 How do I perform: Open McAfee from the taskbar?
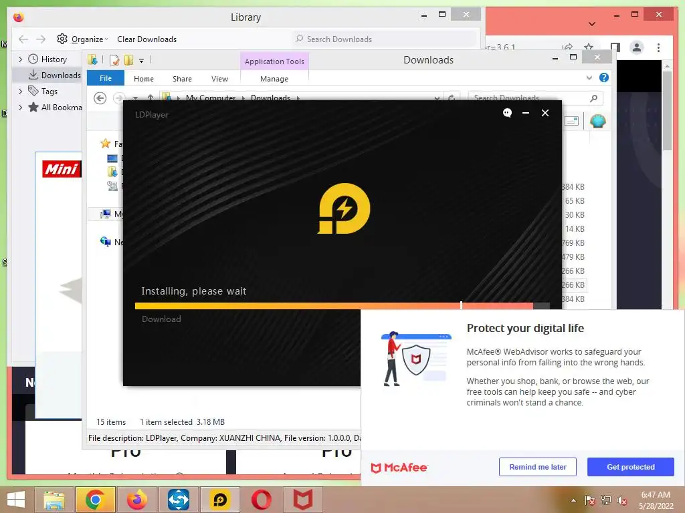coord(303,500)
